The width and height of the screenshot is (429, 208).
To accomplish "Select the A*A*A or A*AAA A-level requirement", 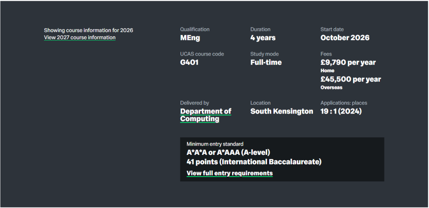I will coord(228,153).
